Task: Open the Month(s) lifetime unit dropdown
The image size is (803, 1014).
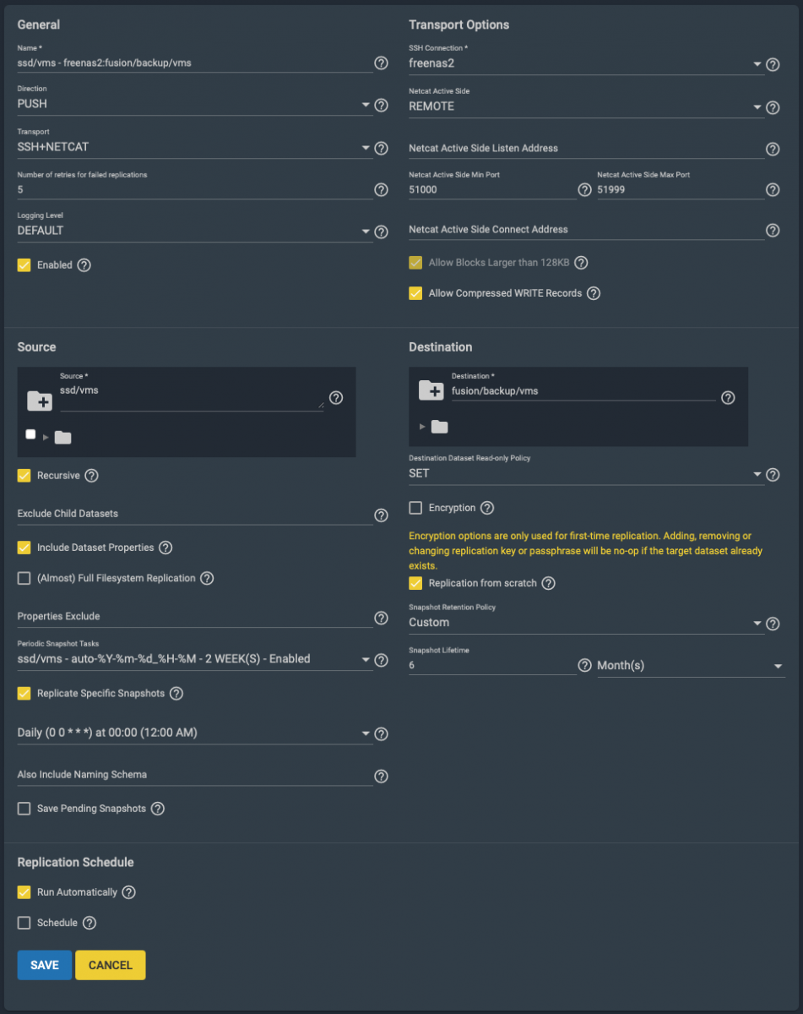Action: (x=690, y=666)
